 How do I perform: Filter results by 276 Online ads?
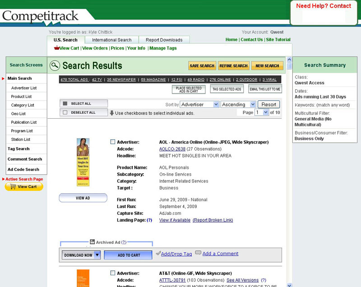pyautogui.click(x=220, y=79)
